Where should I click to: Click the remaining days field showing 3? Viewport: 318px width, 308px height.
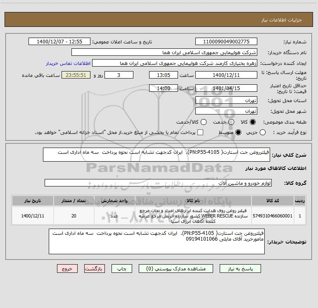tap(119, 75)
